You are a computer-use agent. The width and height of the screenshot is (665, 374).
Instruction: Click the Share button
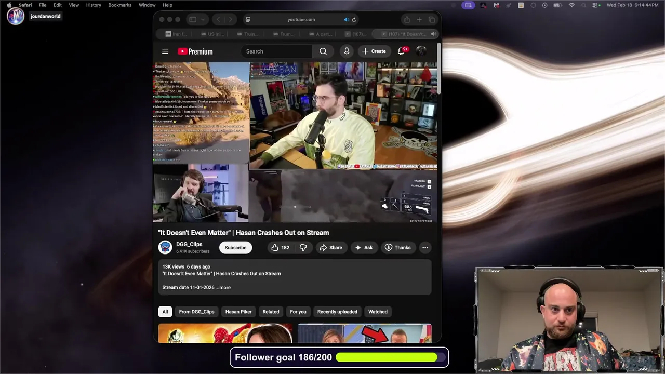(x=330, y=248)
